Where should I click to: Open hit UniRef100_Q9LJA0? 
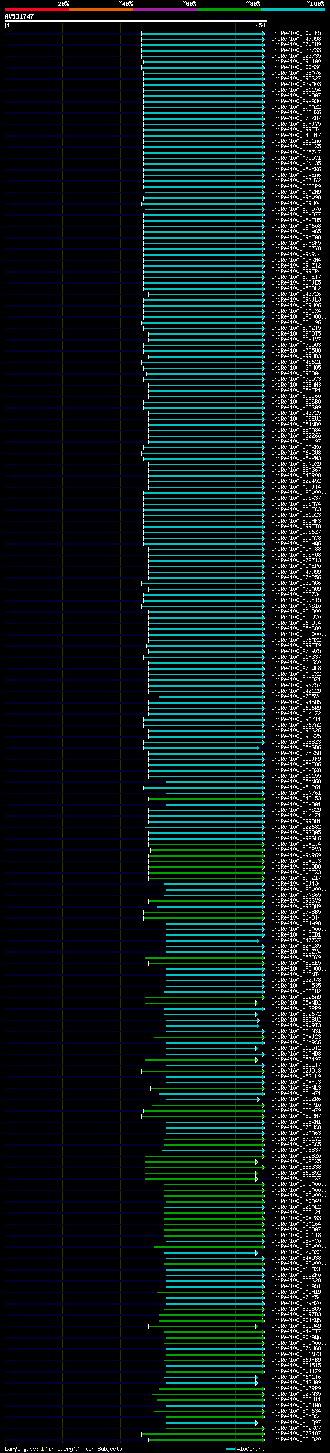(x=296, y=61)
